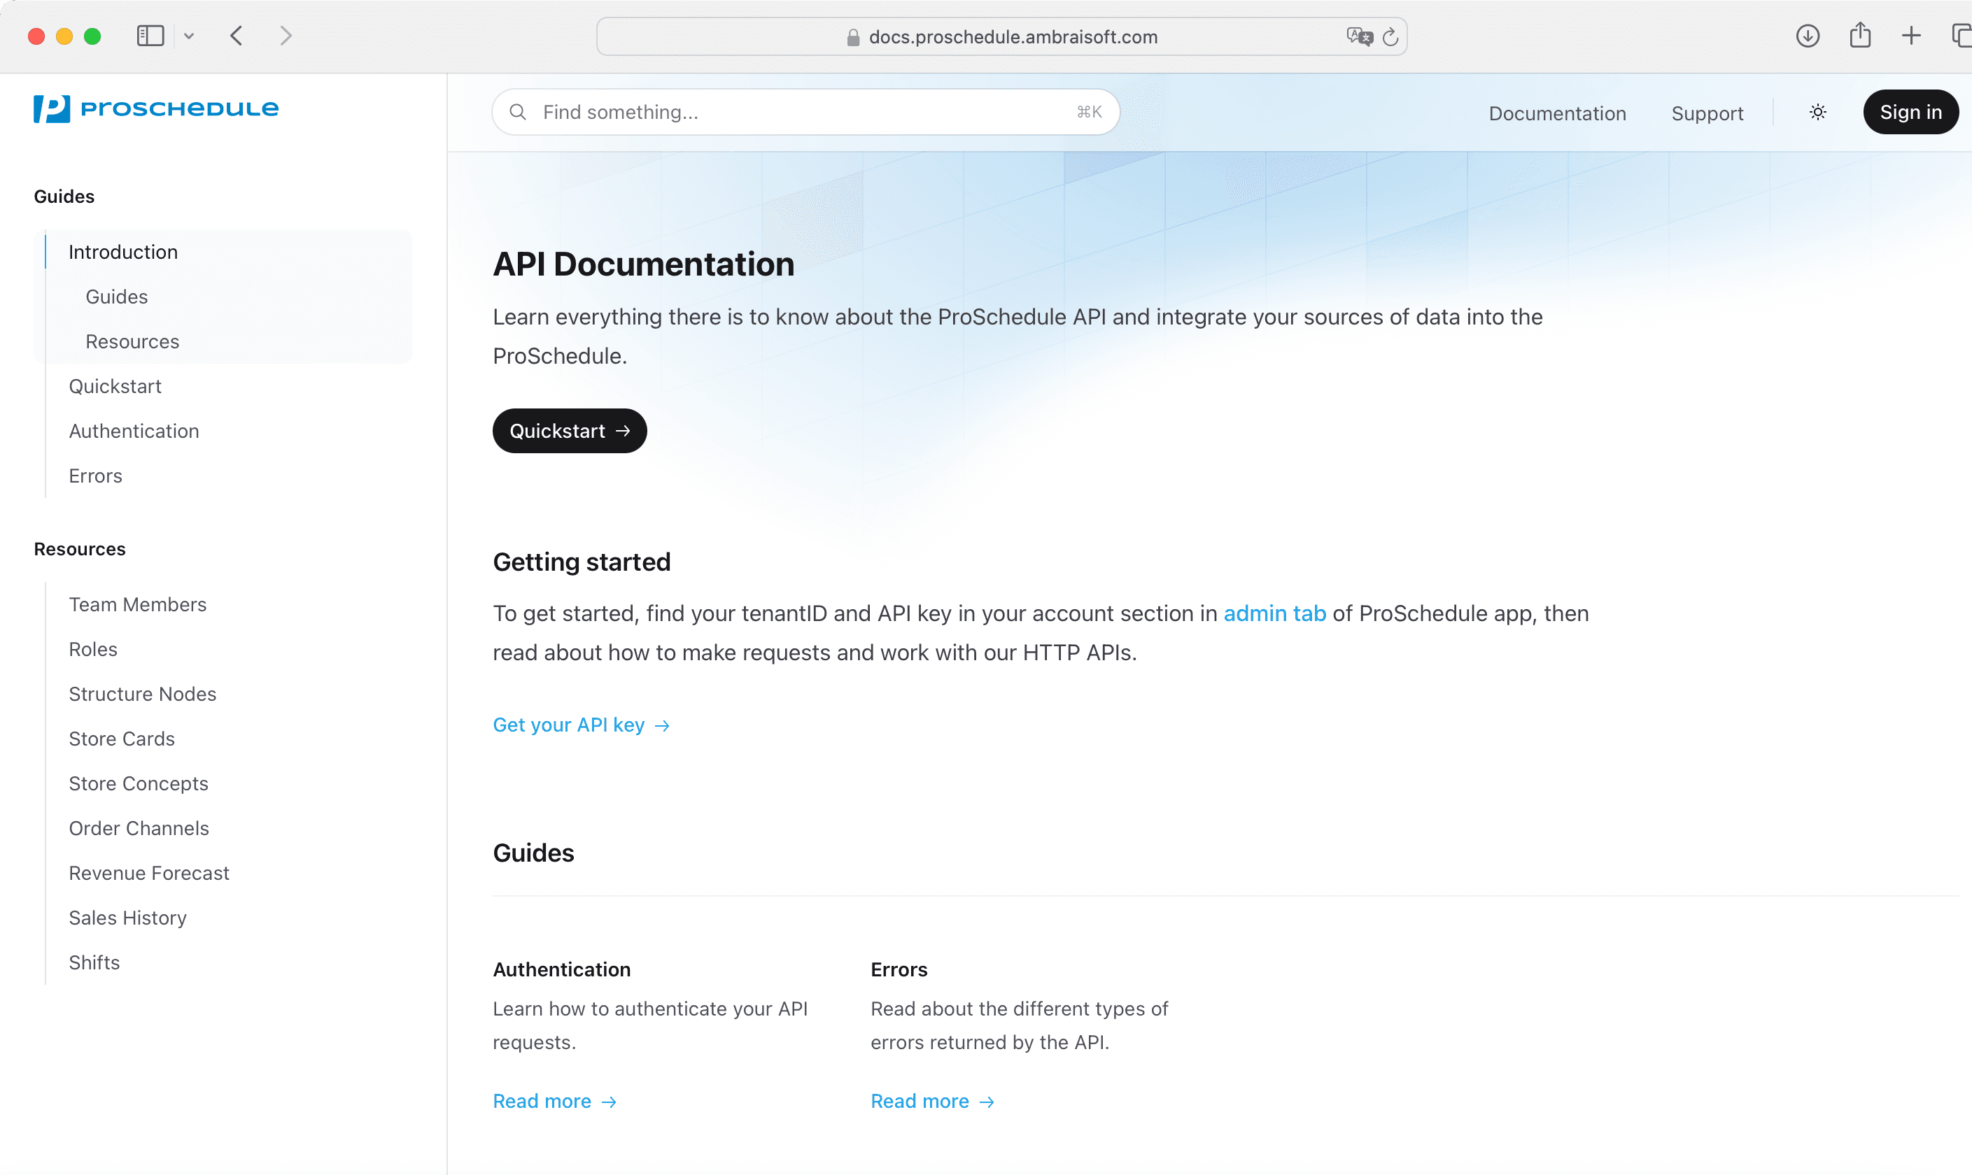Click the ProSchedule logo
This screenshot has height=1175, width=1972.
click(156, 108)
